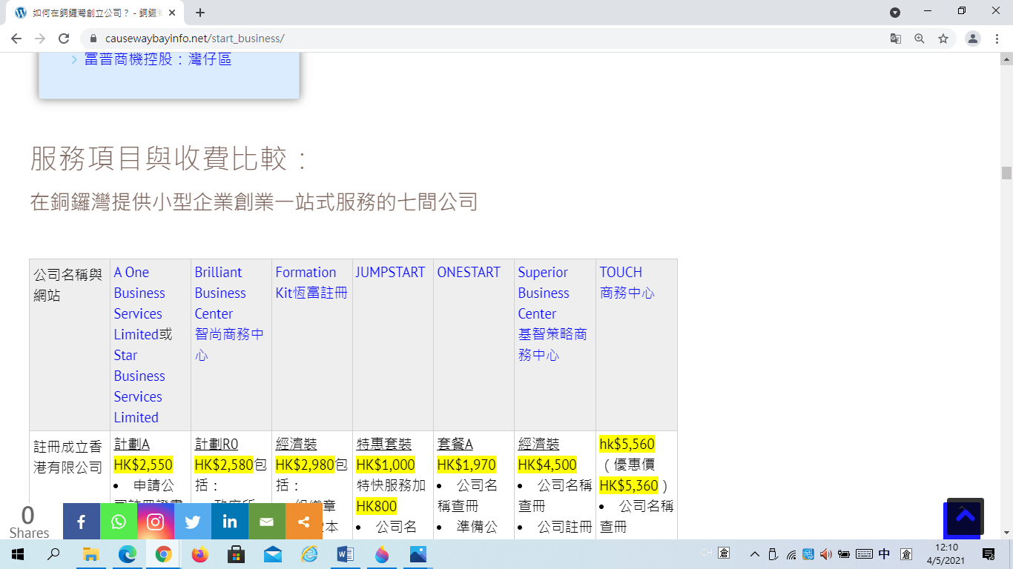Show hidden system tray icons

(755, 554)
